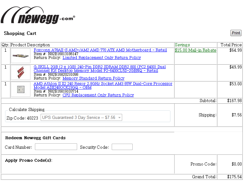Click the Product Description column header
This screenshot has height=183, width=245.
[30, 45]
